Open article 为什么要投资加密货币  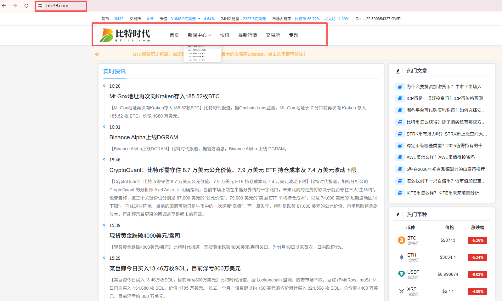[446, 87]
